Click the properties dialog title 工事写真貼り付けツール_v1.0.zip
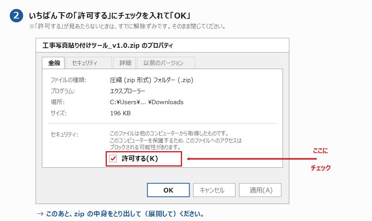Viewport: 372px width, 221px height. 108,45
